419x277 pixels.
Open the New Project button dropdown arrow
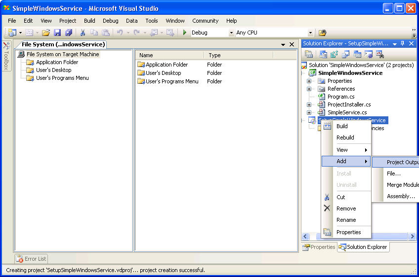[20, 33]
